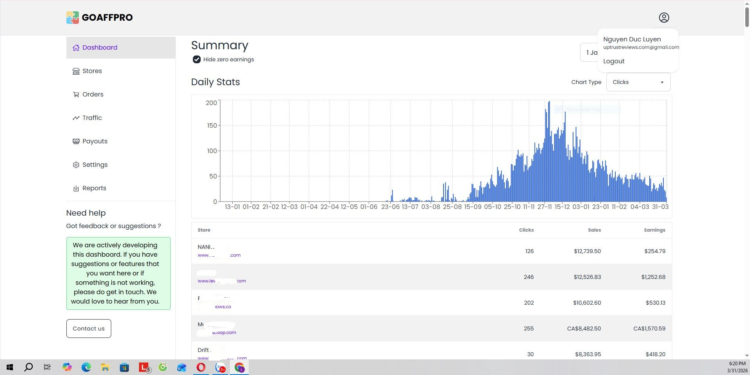The width and height of the screenshot is (750, 375).
Task: Switch to Opera browser on taskbar
Action: tap(201, 367)
